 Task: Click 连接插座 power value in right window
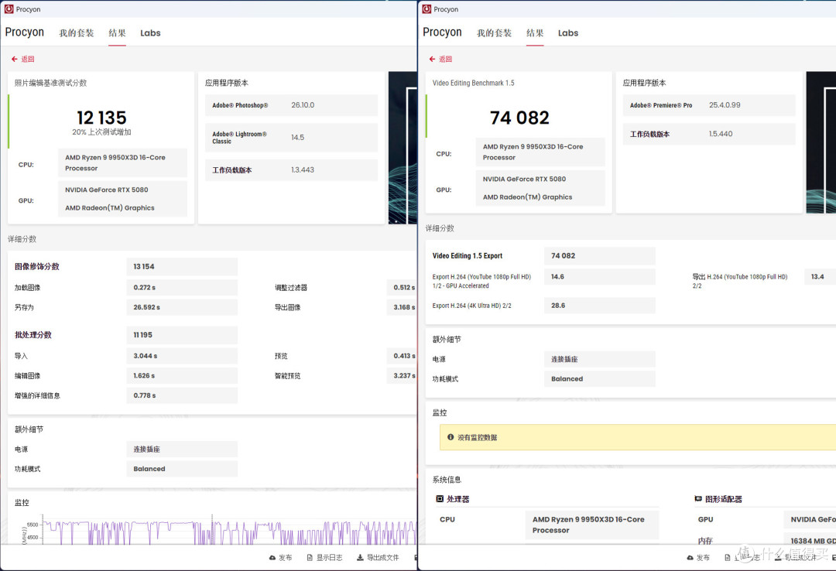click(600, 359)
